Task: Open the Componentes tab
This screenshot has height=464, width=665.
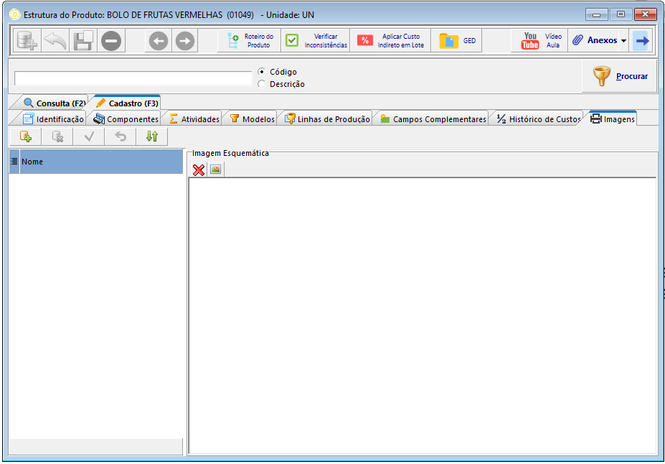Action: 126,119
